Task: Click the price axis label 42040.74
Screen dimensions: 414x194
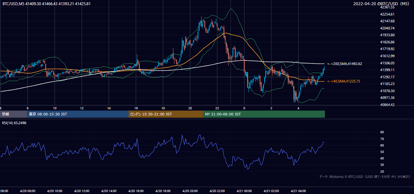Action: 388,28
